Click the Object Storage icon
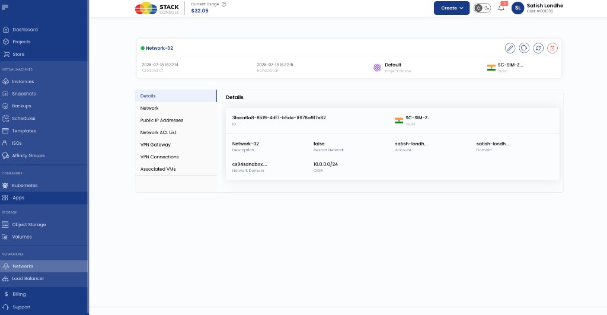This screenshot has height=315, width=607. click(5, 225)
